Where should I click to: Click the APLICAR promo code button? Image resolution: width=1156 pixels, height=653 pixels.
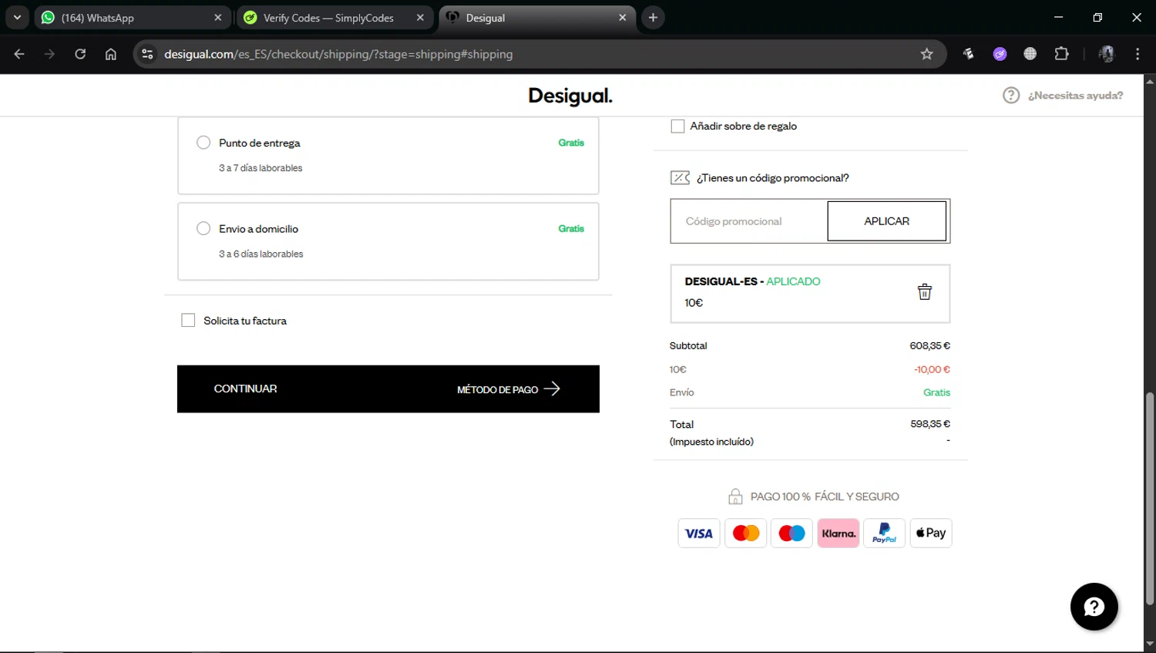[886, 221]
